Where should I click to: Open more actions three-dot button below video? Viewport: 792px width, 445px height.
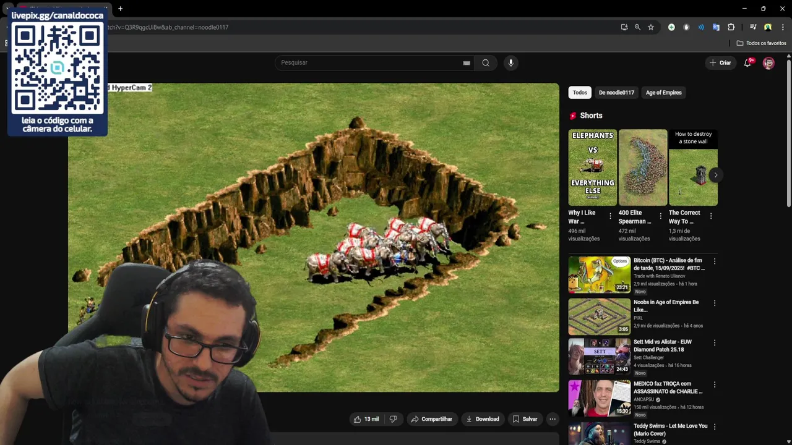pyautogui.click(x=553, y=419)
